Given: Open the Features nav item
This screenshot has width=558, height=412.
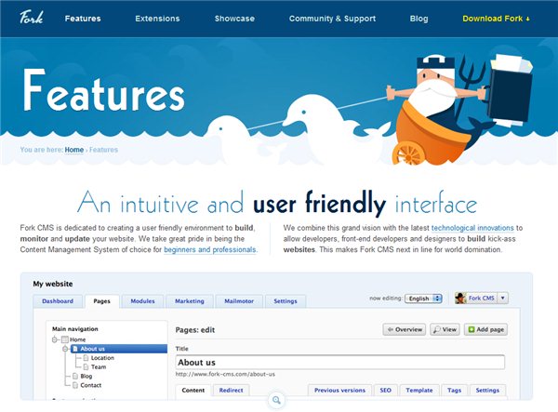Looking at the screenshot, I should point(83,19).
